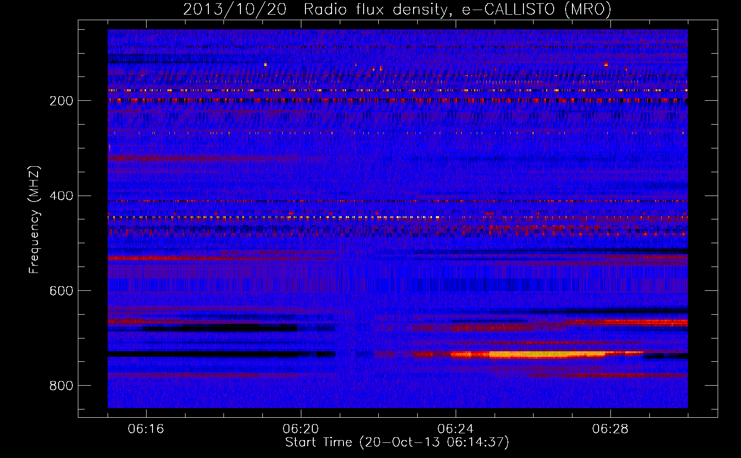
Task: Click the 'Frequency (MHZ)' axis label
Action: (x=34, y=219)
